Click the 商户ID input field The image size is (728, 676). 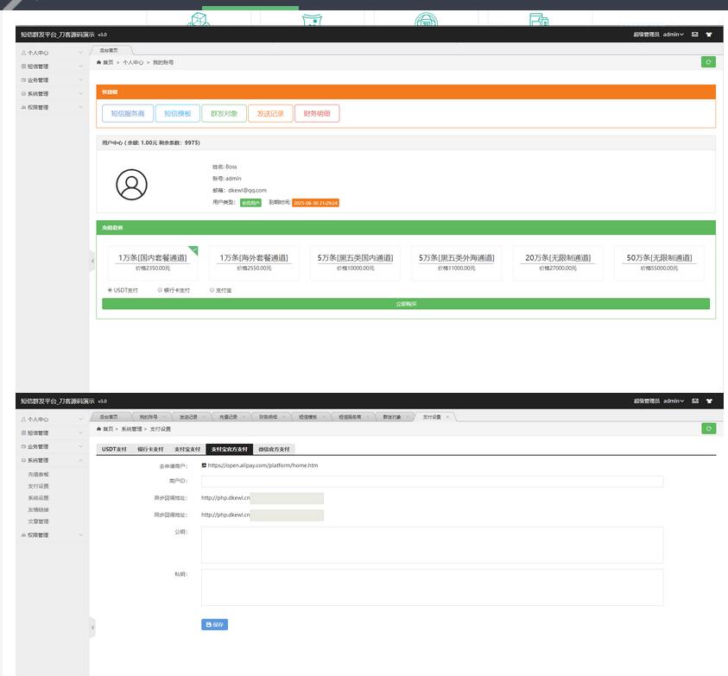pyautogui.click(x=432, y=482)
